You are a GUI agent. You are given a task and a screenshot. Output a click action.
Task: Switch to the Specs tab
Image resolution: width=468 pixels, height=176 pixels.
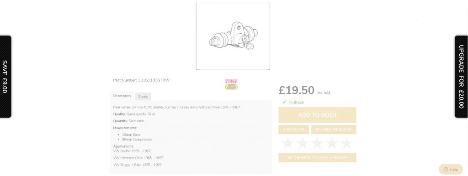click(143, 97)
